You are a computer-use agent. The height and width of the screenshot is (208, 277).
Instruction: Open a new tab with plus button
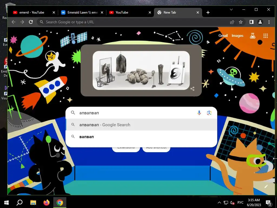coord(208,12)
